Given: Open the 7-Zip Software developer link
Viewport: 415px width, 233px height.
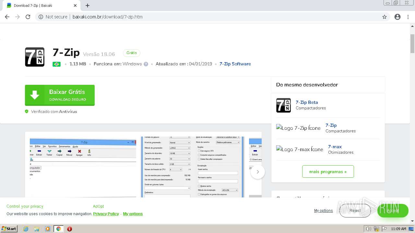Looking at the screenshot, I should point(235,64).
